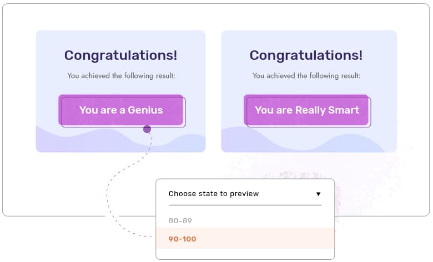
Task: Click the empty space below the 90-100 option
Action: (244, 254)
